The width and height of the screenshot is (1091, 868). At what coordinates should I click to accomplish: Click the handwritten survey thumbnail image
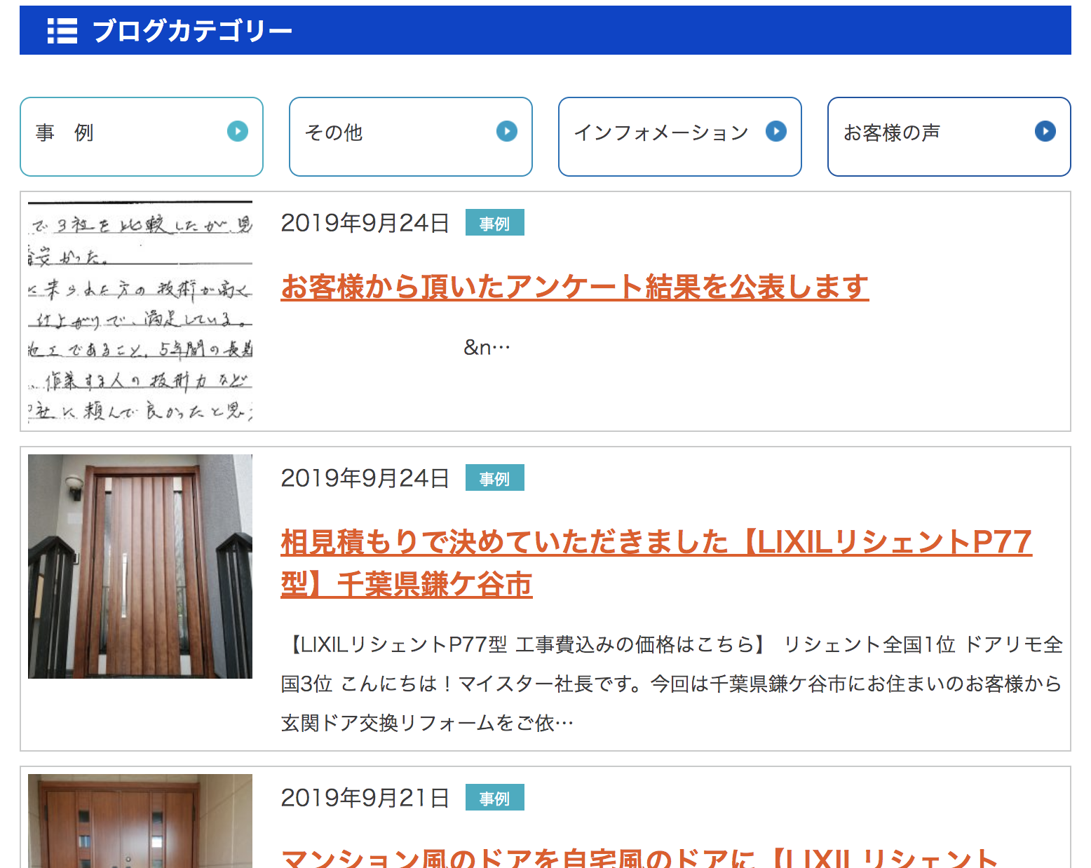pyautogui.click(x=140, y=311)
